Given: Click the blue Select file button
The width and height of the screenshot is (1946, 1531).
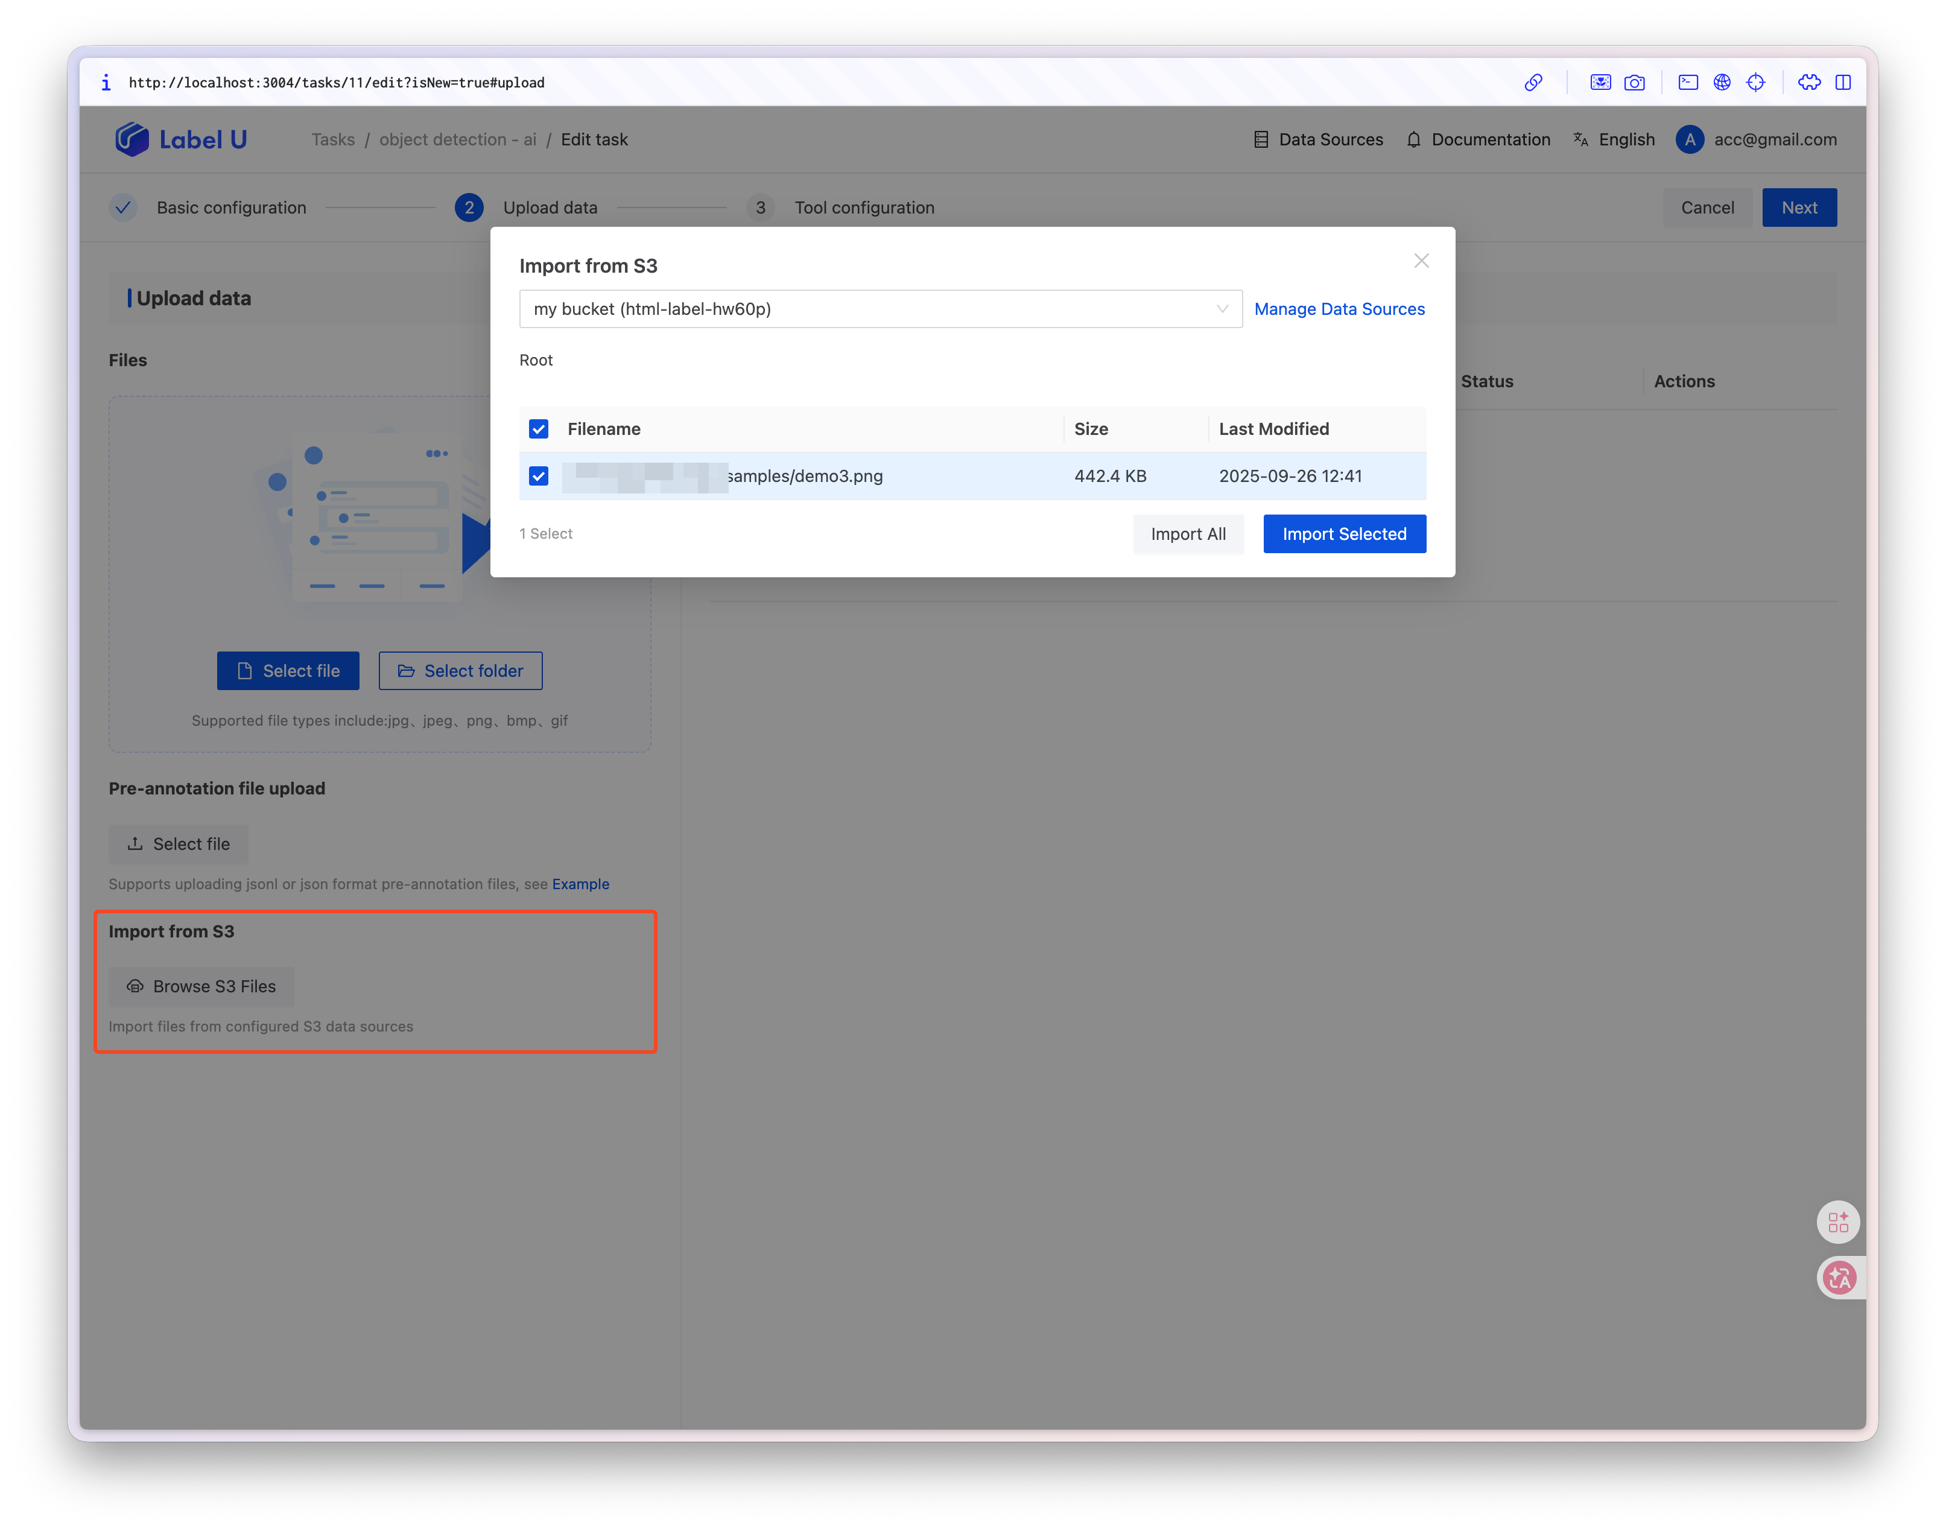Looking at the screenshot, I should click(288, 670).
